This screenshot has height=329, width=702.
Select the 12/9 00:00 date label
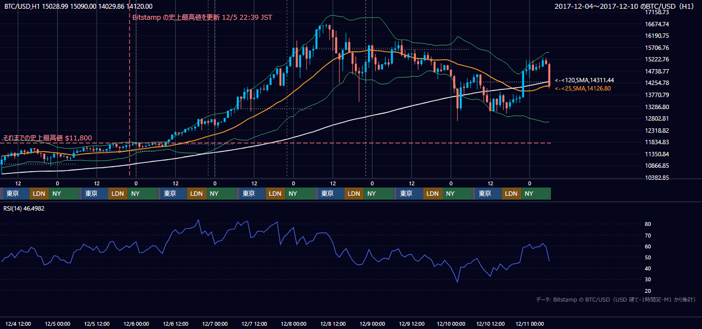coord(372,324)
